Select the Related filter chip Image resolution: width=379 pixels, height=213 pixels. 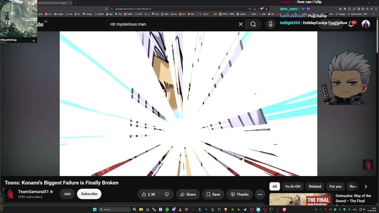point(315,186)
